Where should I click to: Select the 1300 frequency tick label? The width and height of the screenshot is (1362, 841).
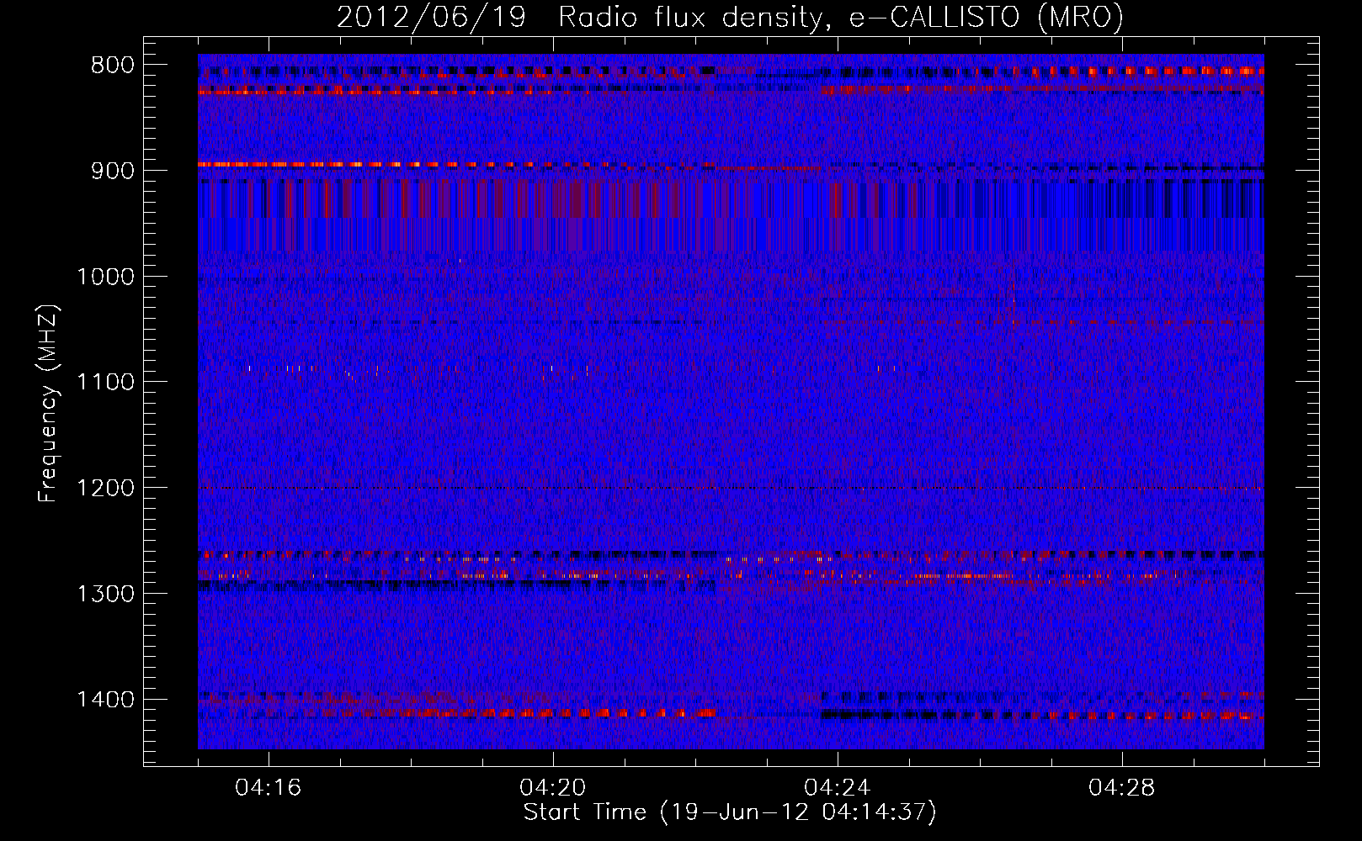point(106,594)
